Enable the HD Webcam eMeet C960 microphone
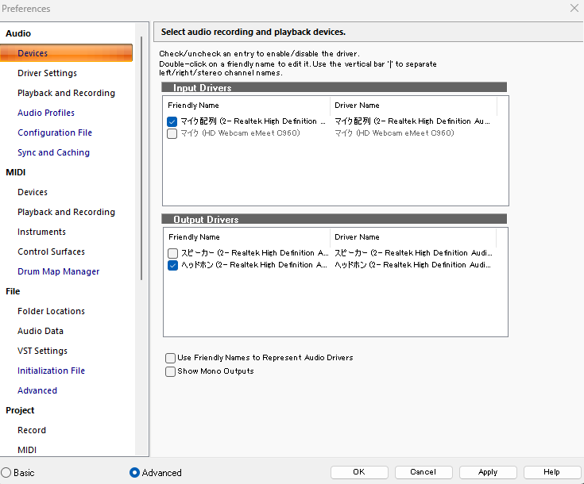This screenshot has width=584, height=484. tap(172, 133)
